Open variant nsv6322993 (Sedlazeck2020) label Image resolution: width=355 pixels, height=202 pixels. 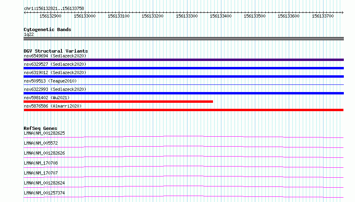[x=55, y=89]
